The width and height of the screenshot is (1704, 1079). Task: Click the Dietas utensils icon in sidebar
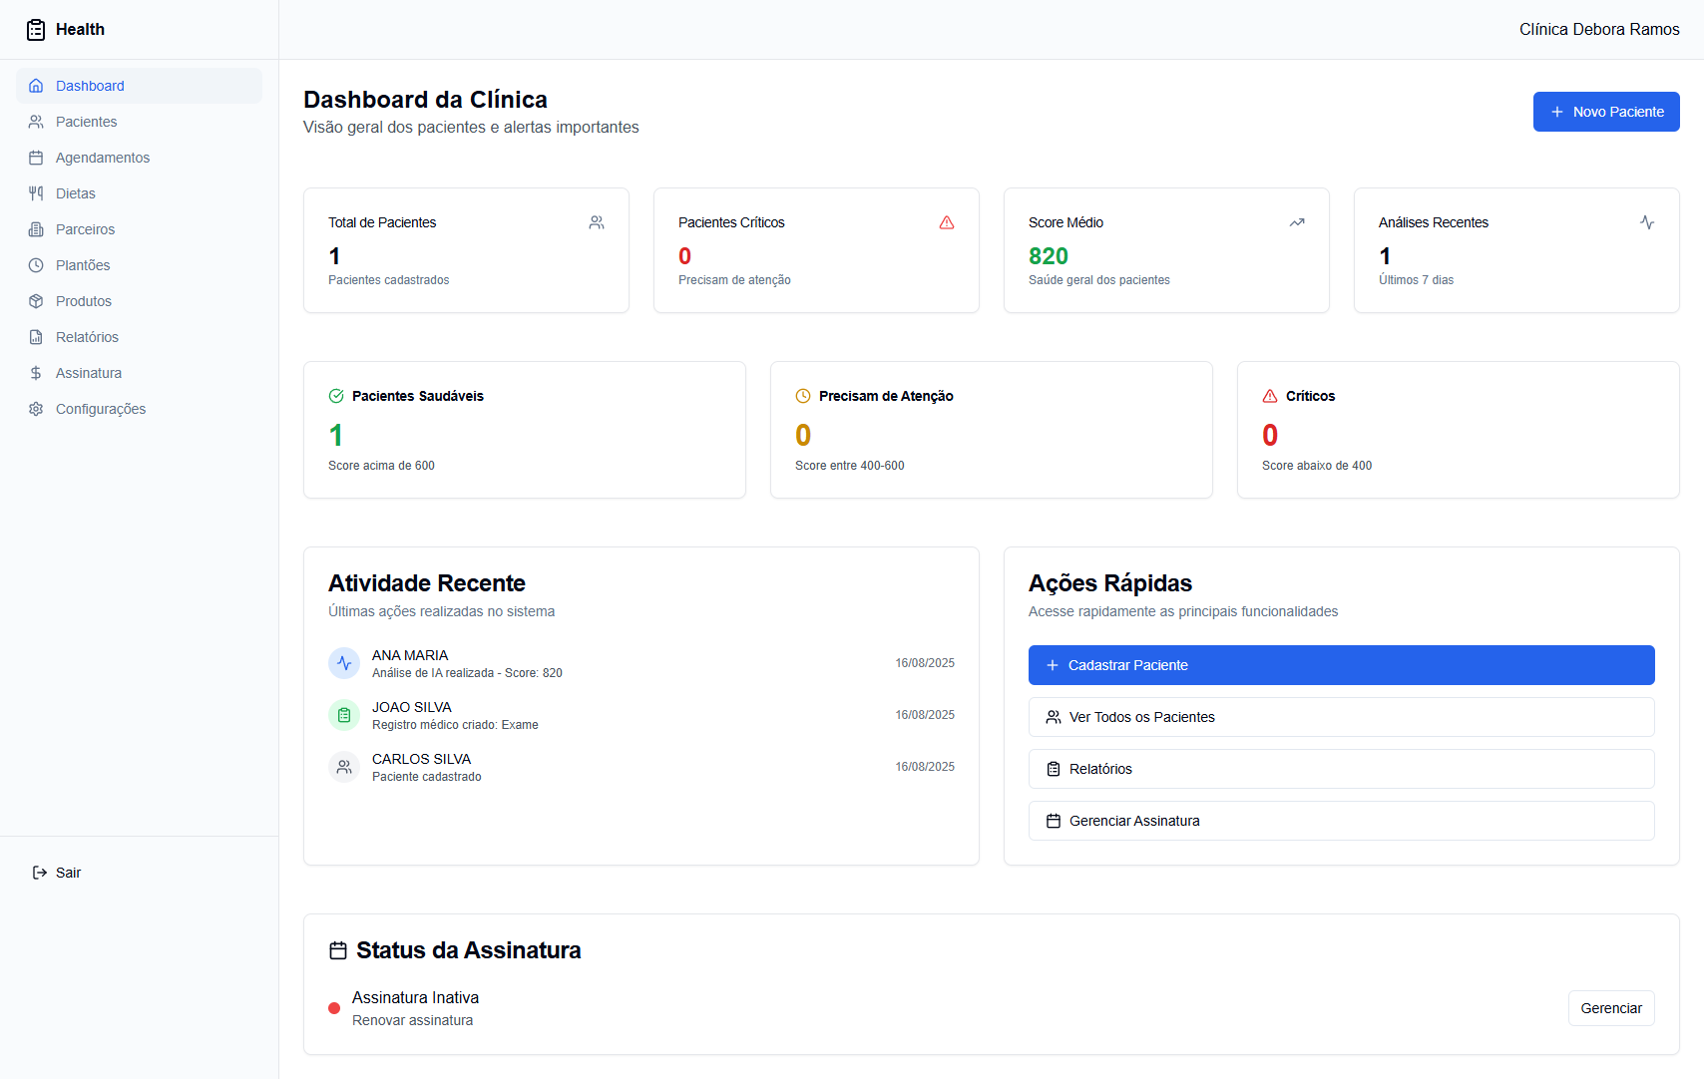(x=36, y=193)
